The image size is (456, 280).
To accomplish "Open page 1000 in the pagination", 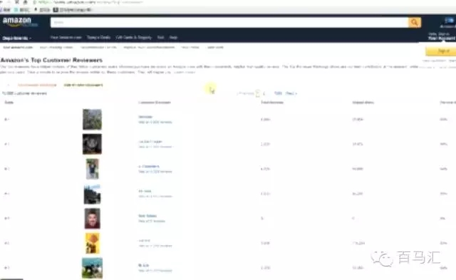I will [x=278, y=93].
